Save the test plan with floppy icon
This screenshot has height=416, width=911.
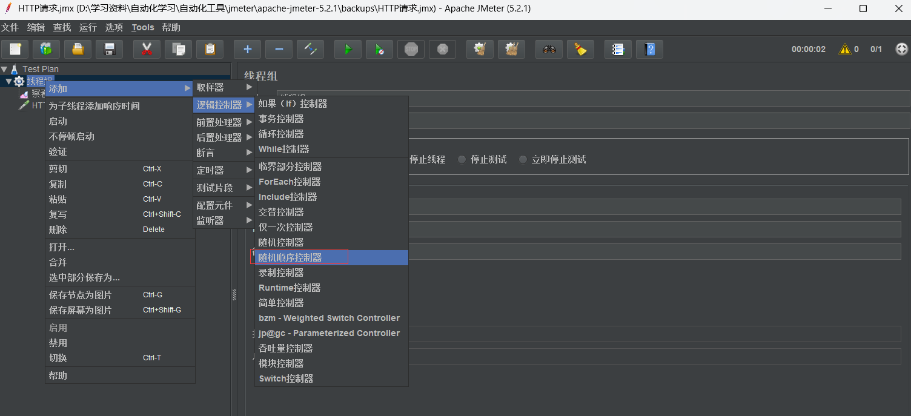coord(109,49)
